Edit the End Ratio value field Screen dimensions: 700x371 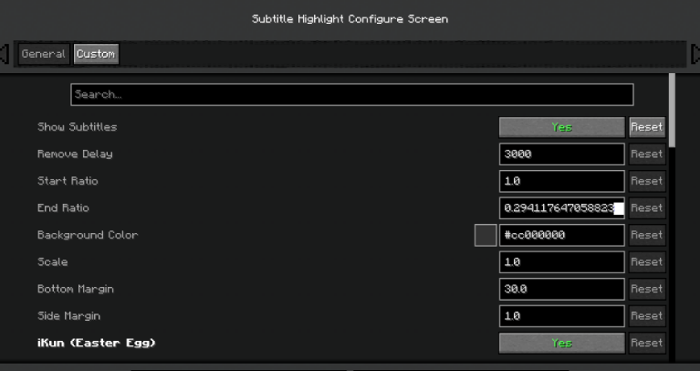click(561, 208)
